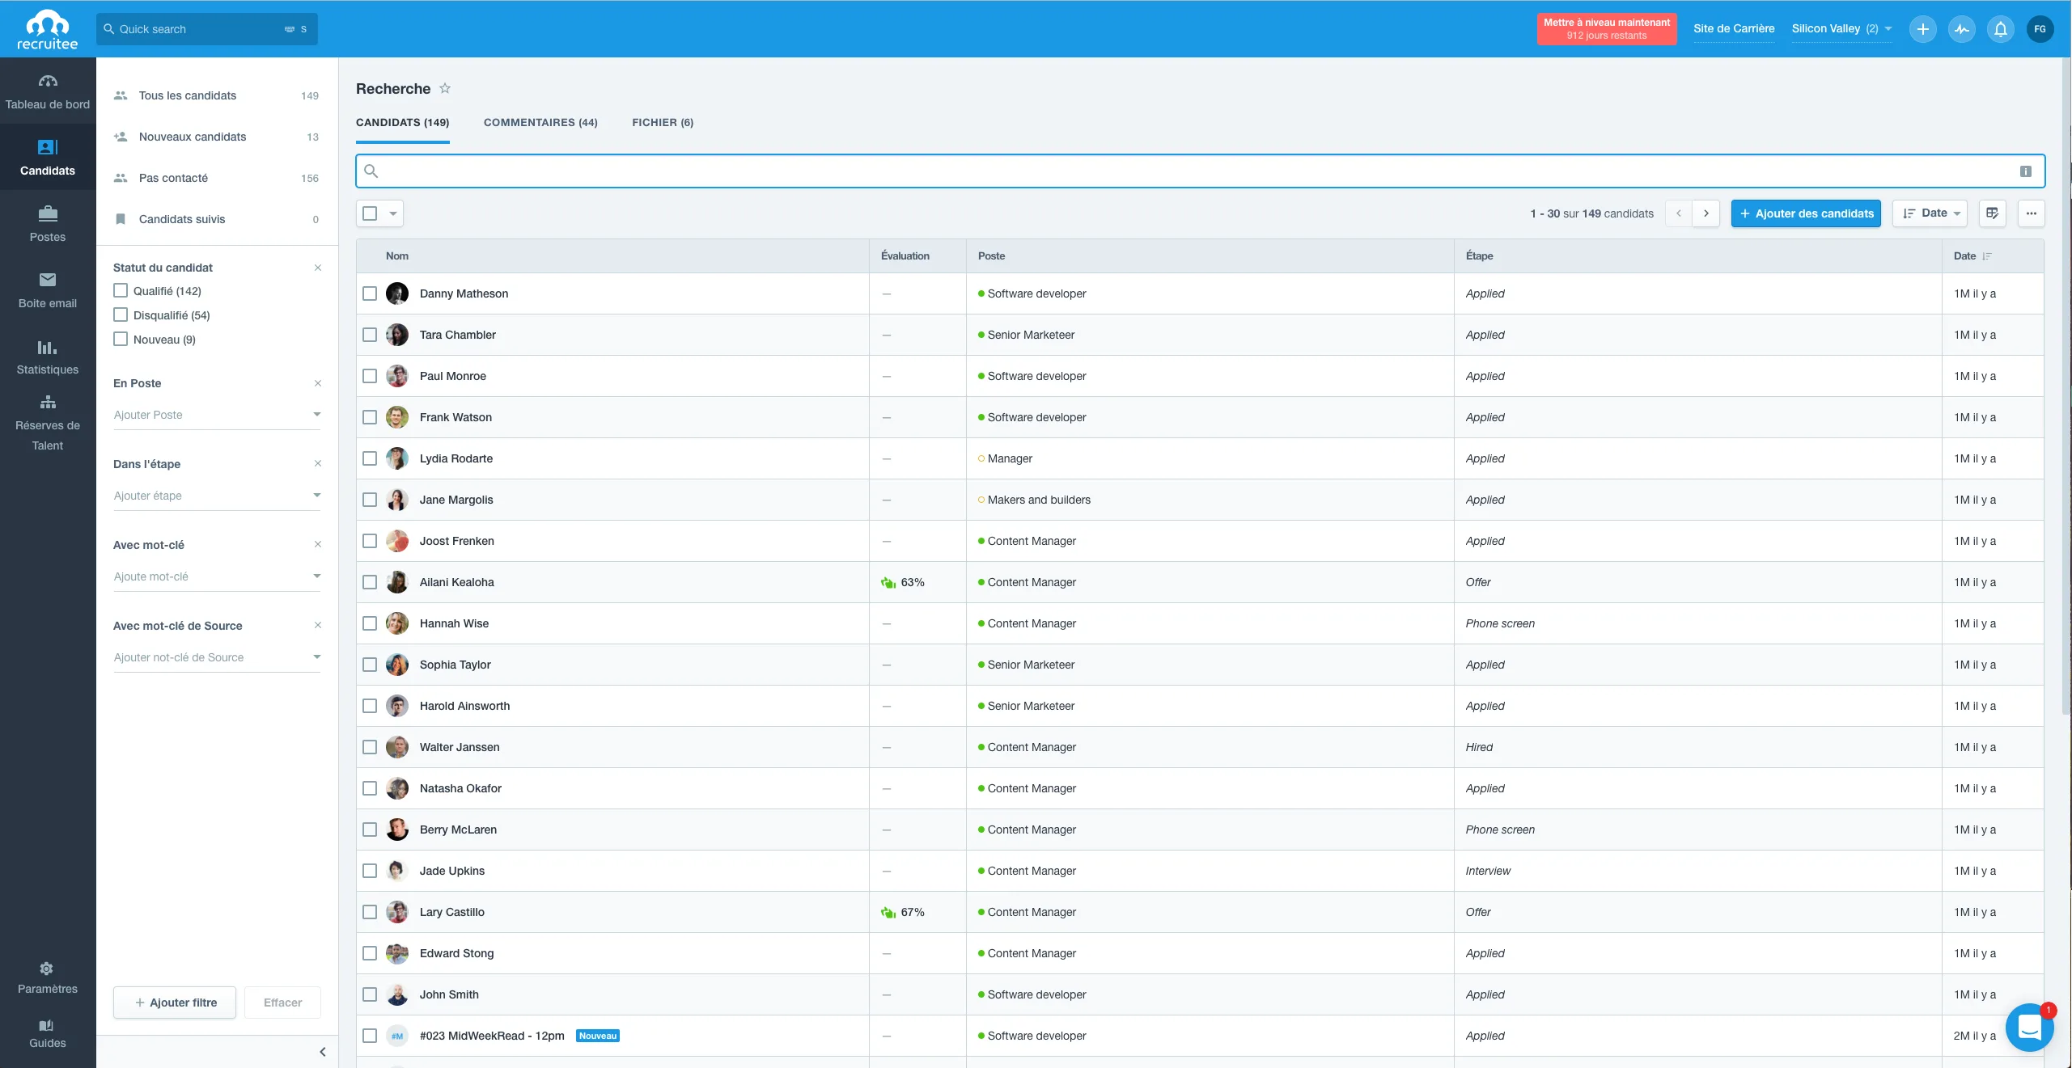Open Réserves de Talent
This screenshot has height=1068, width=2072.
pos(48,424)
